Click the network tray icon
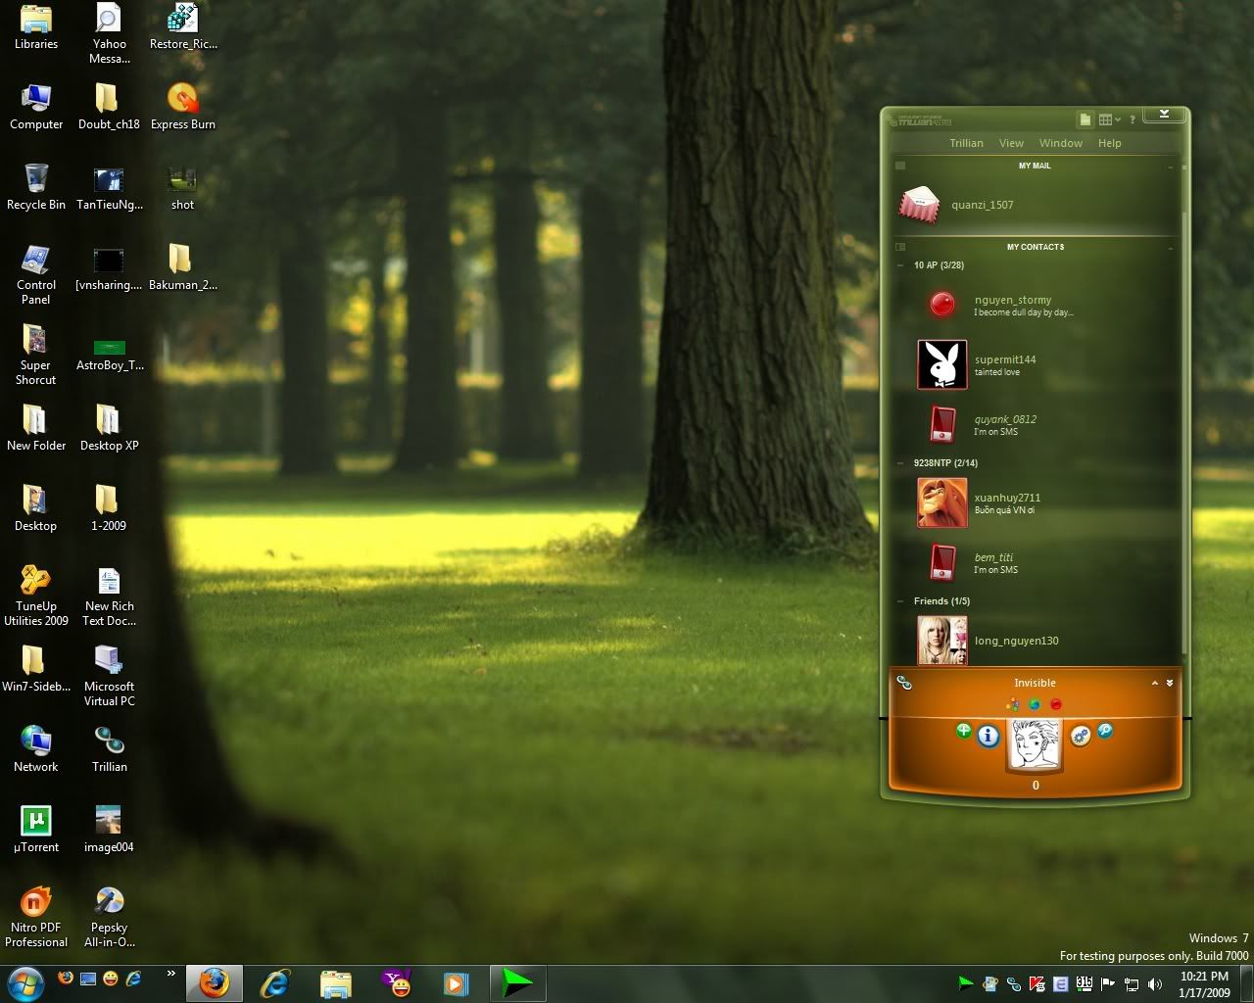This screenshot has height=1003, width=1254. (1132, 984)
